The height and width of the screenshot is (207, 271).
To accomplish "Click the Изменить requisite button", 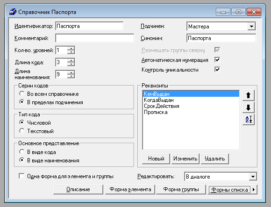I will [x=185, y=159].
